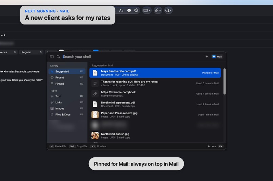The width and height of the screenshot is (273, 181).
Task: Open the font family dropdown in Mail
Action: coord(8,52)
